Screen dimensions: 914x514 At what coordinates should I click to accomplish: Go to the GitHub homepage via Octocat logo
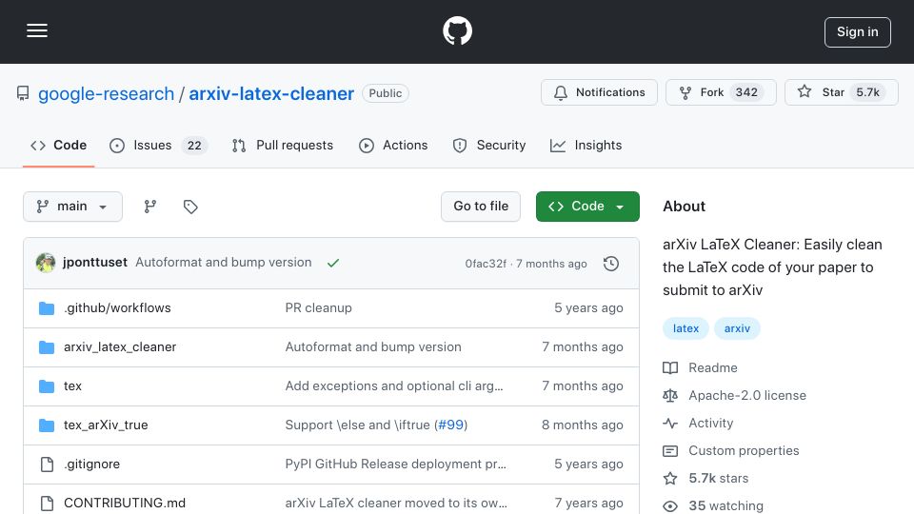pyautogui.click(x=457, y=30)
